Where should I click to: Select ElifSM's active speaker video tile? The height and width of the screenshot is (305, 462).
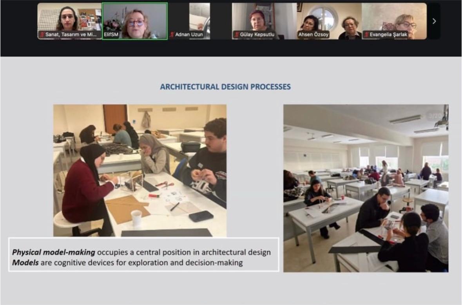pos(135,21)
